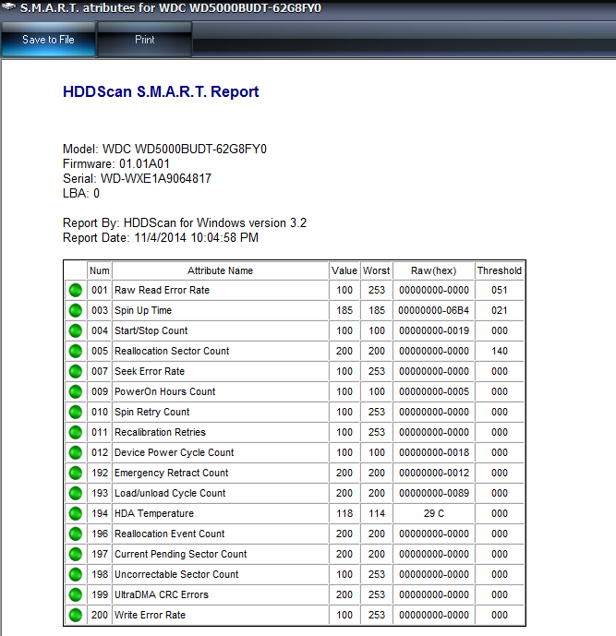Image resolution: width=616 pixels, height=636 pixels.
Task: Click green status icon for Reallocation Event Count
Action: 76,534
